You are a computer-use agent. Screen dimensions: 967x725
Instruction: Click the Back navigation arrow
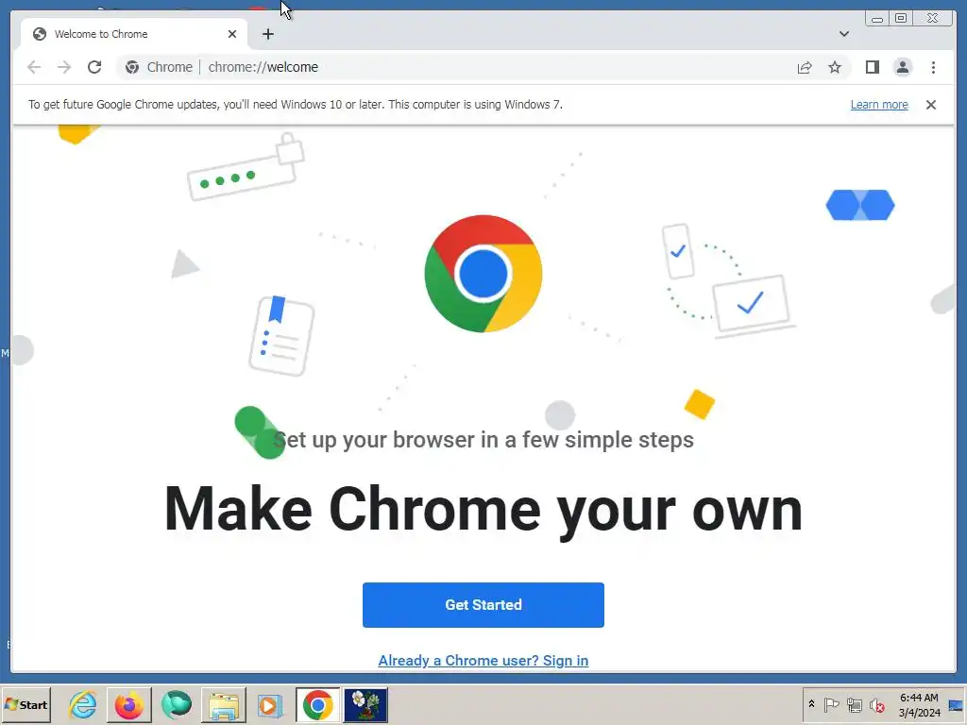coord(34,67)
